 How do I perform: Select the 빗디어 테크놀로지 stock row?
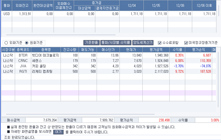coord(45,55)
